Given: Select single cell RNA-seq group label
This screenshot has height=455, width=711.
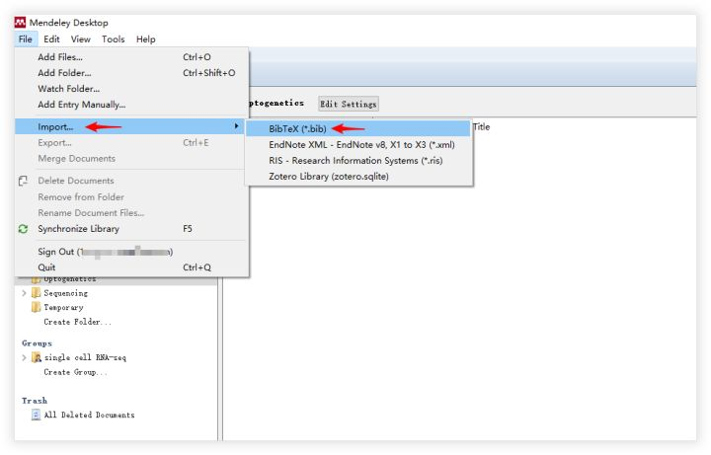Looking at the screenshot, I should coord(85,357).
